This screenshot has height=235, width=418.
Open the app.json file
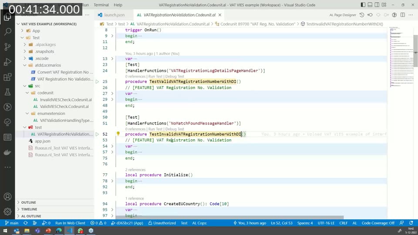tap(42, 141)
